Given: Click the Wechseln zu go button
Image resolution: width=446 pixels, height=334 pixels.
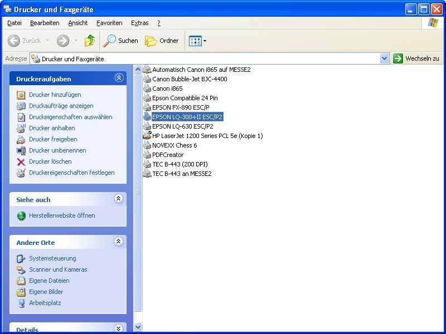Looking at the screenshot, I should (416, 58).
